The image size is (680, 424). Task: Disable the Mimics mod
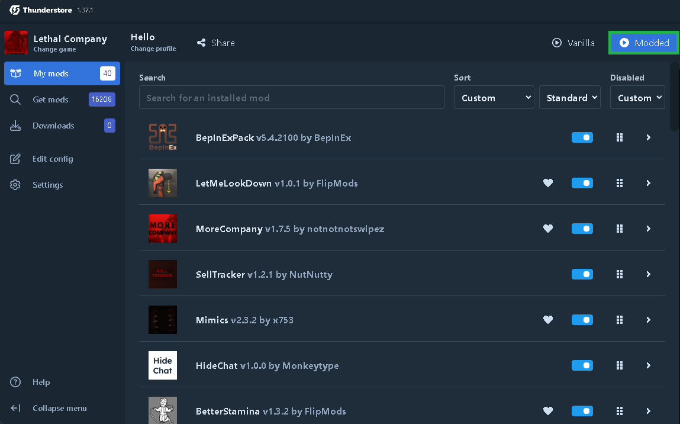(582, 320)
